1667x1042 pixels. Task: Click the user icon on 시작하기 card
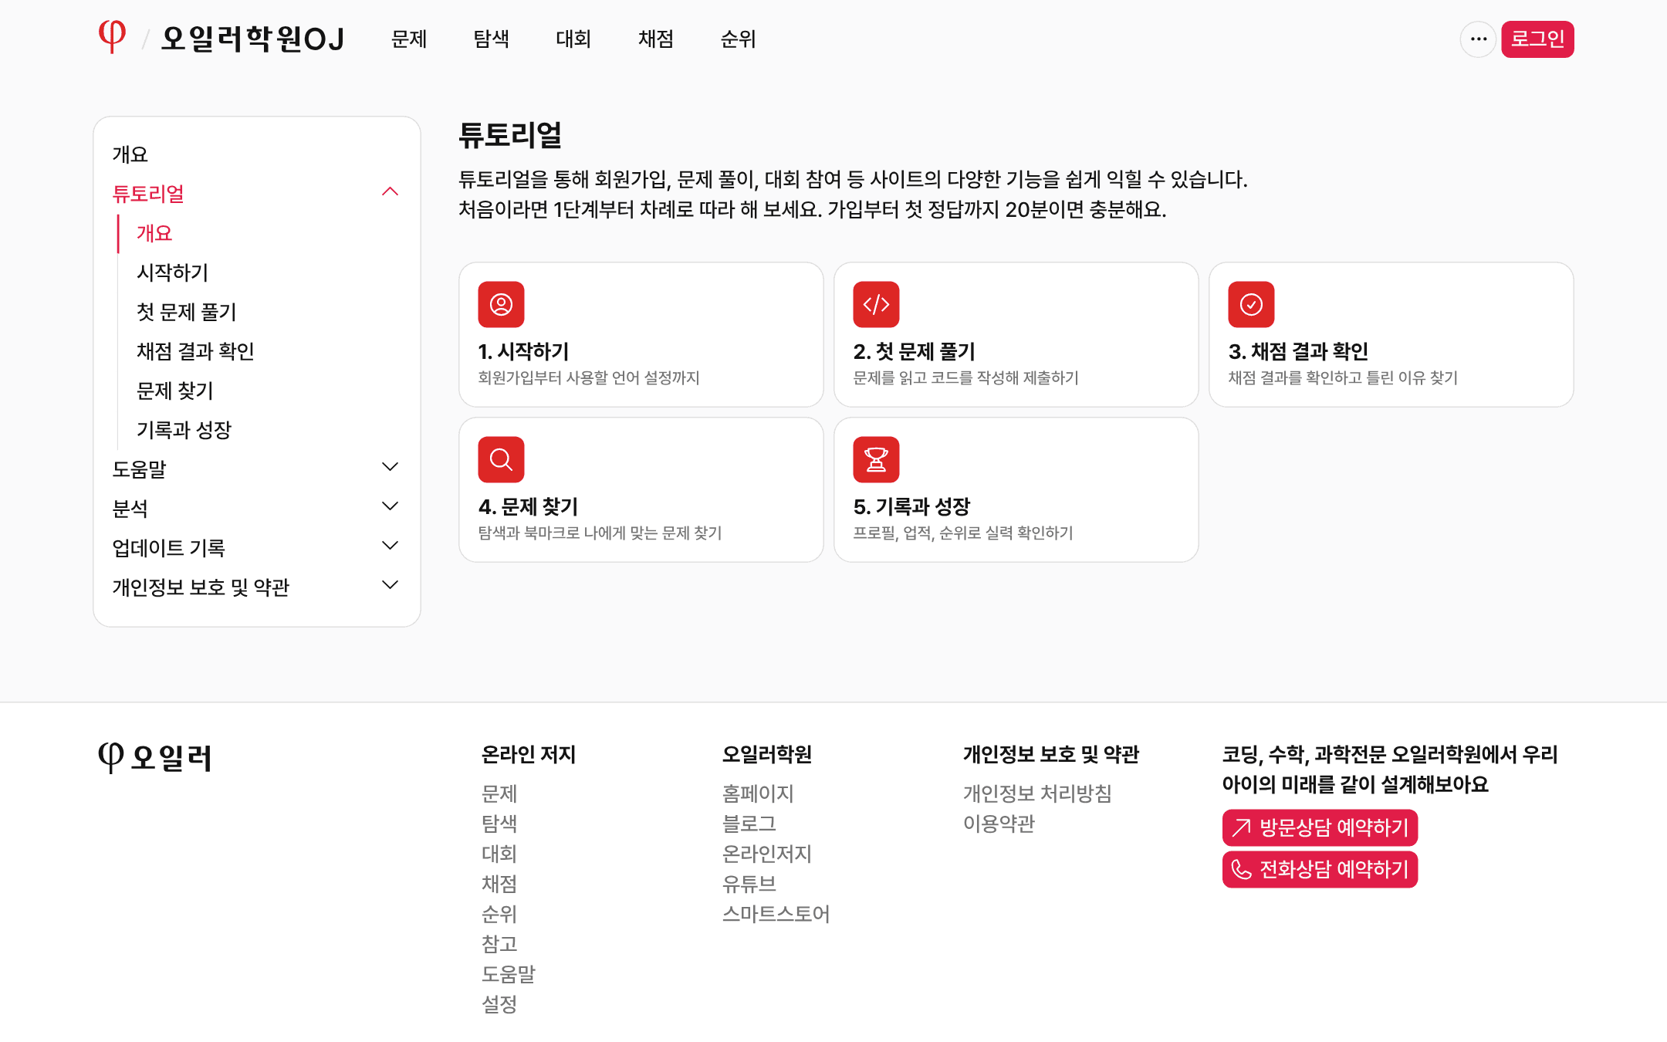coord(501,304)
